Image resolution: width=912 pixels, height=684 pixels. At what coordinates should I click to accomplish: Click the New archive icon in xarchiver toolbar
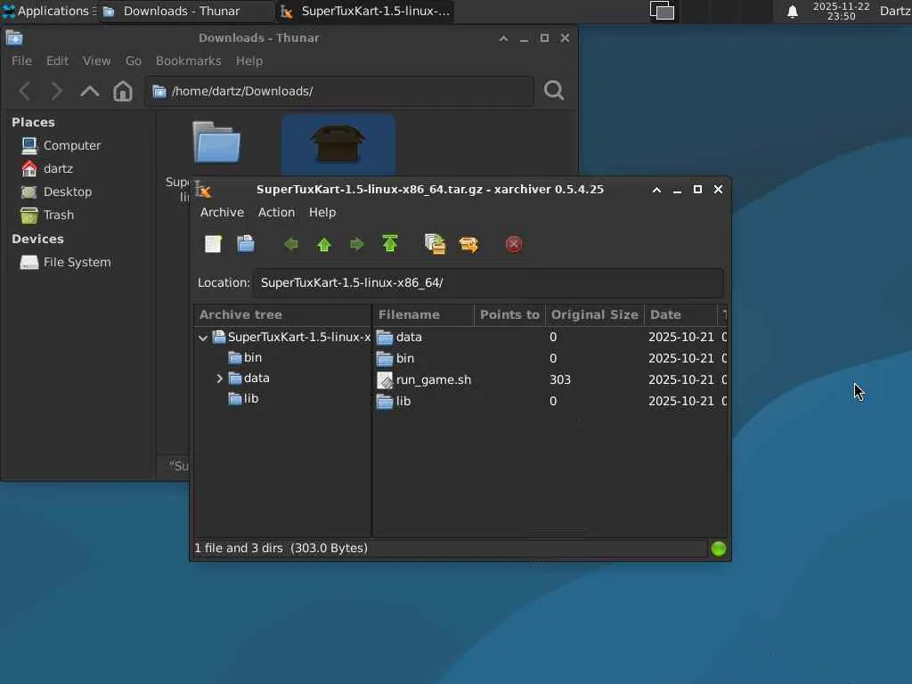click(213, 244)
